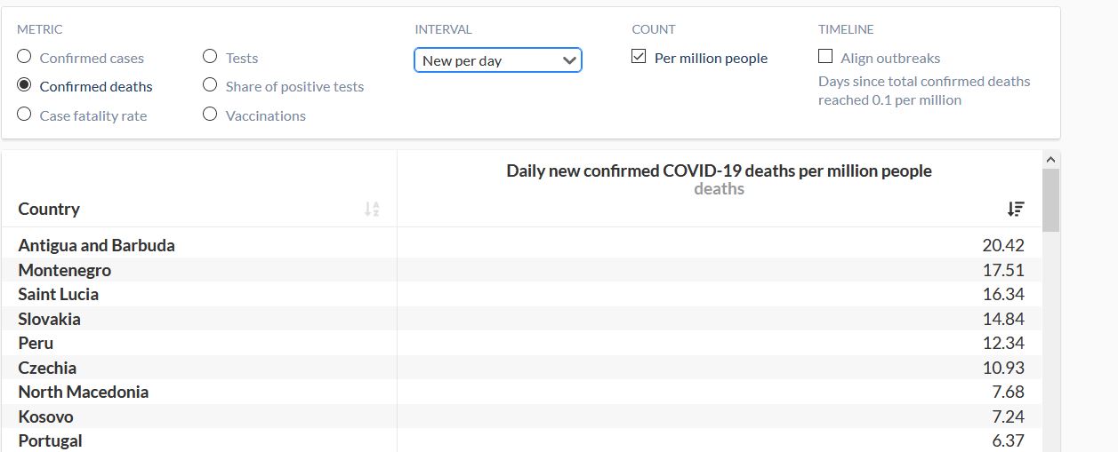Select the Montenegro country row
This screenshot has height=452, width=1118.
(65, 270)
